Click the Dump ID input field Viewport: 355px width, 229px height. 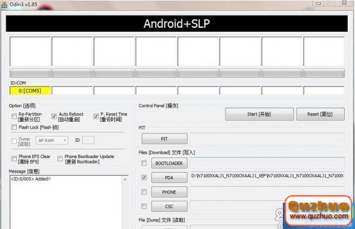pos(88,140)
